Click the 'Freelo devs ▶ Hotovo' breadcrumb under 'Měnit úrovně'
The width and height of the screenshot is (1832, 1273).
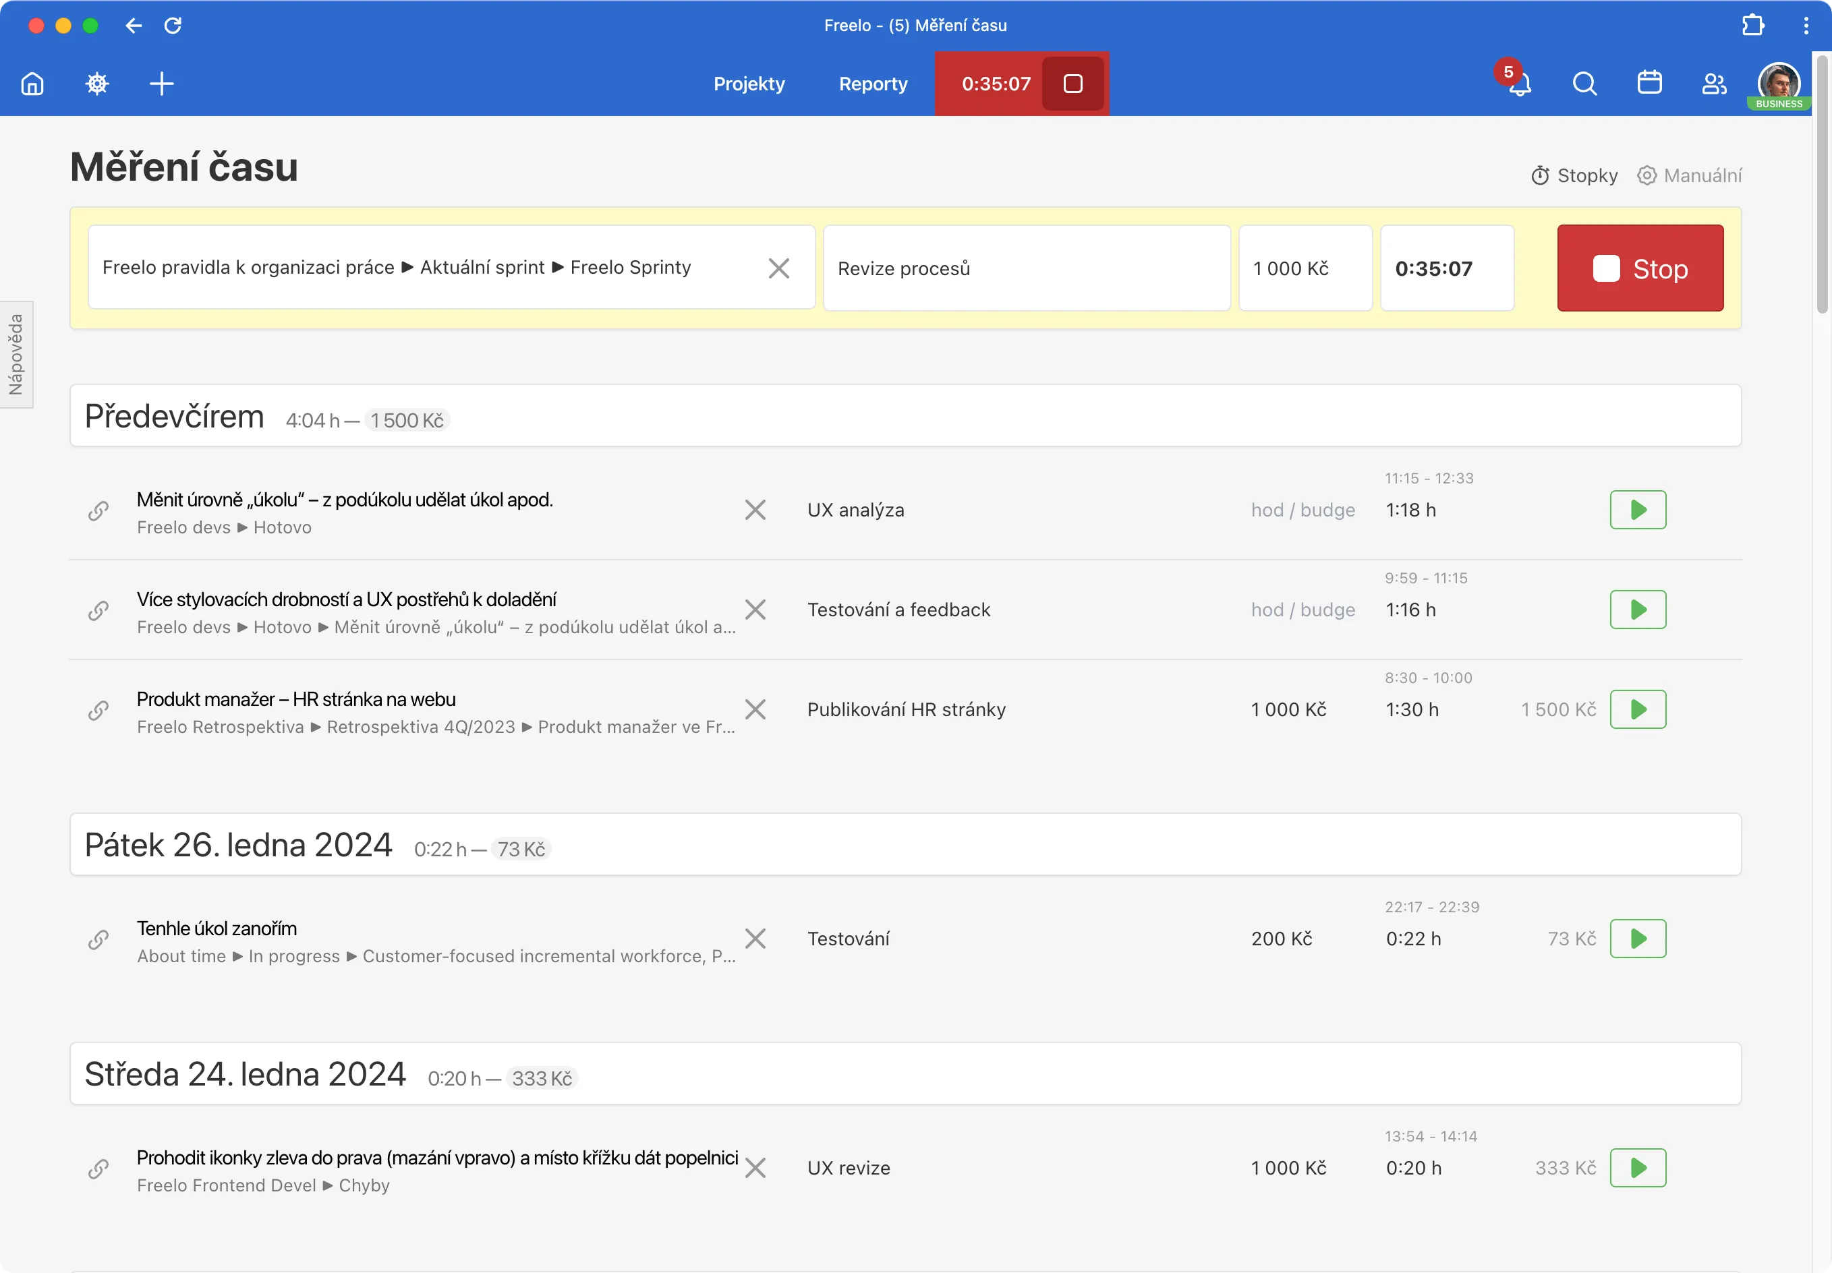224,528
